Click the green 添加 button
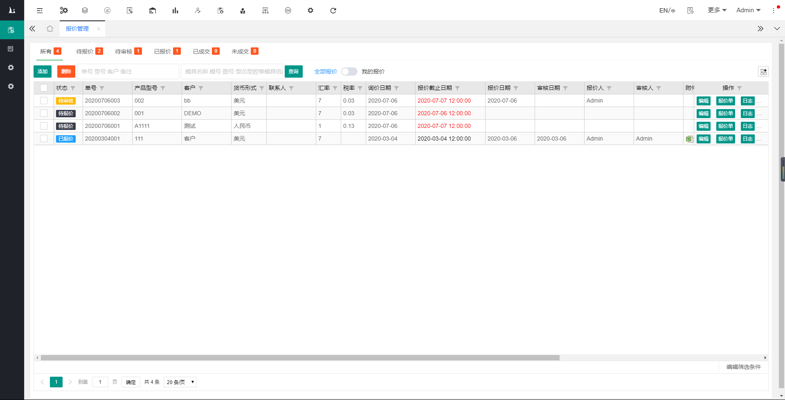Screen dimensions: 785x400 (x=43, y=72)
